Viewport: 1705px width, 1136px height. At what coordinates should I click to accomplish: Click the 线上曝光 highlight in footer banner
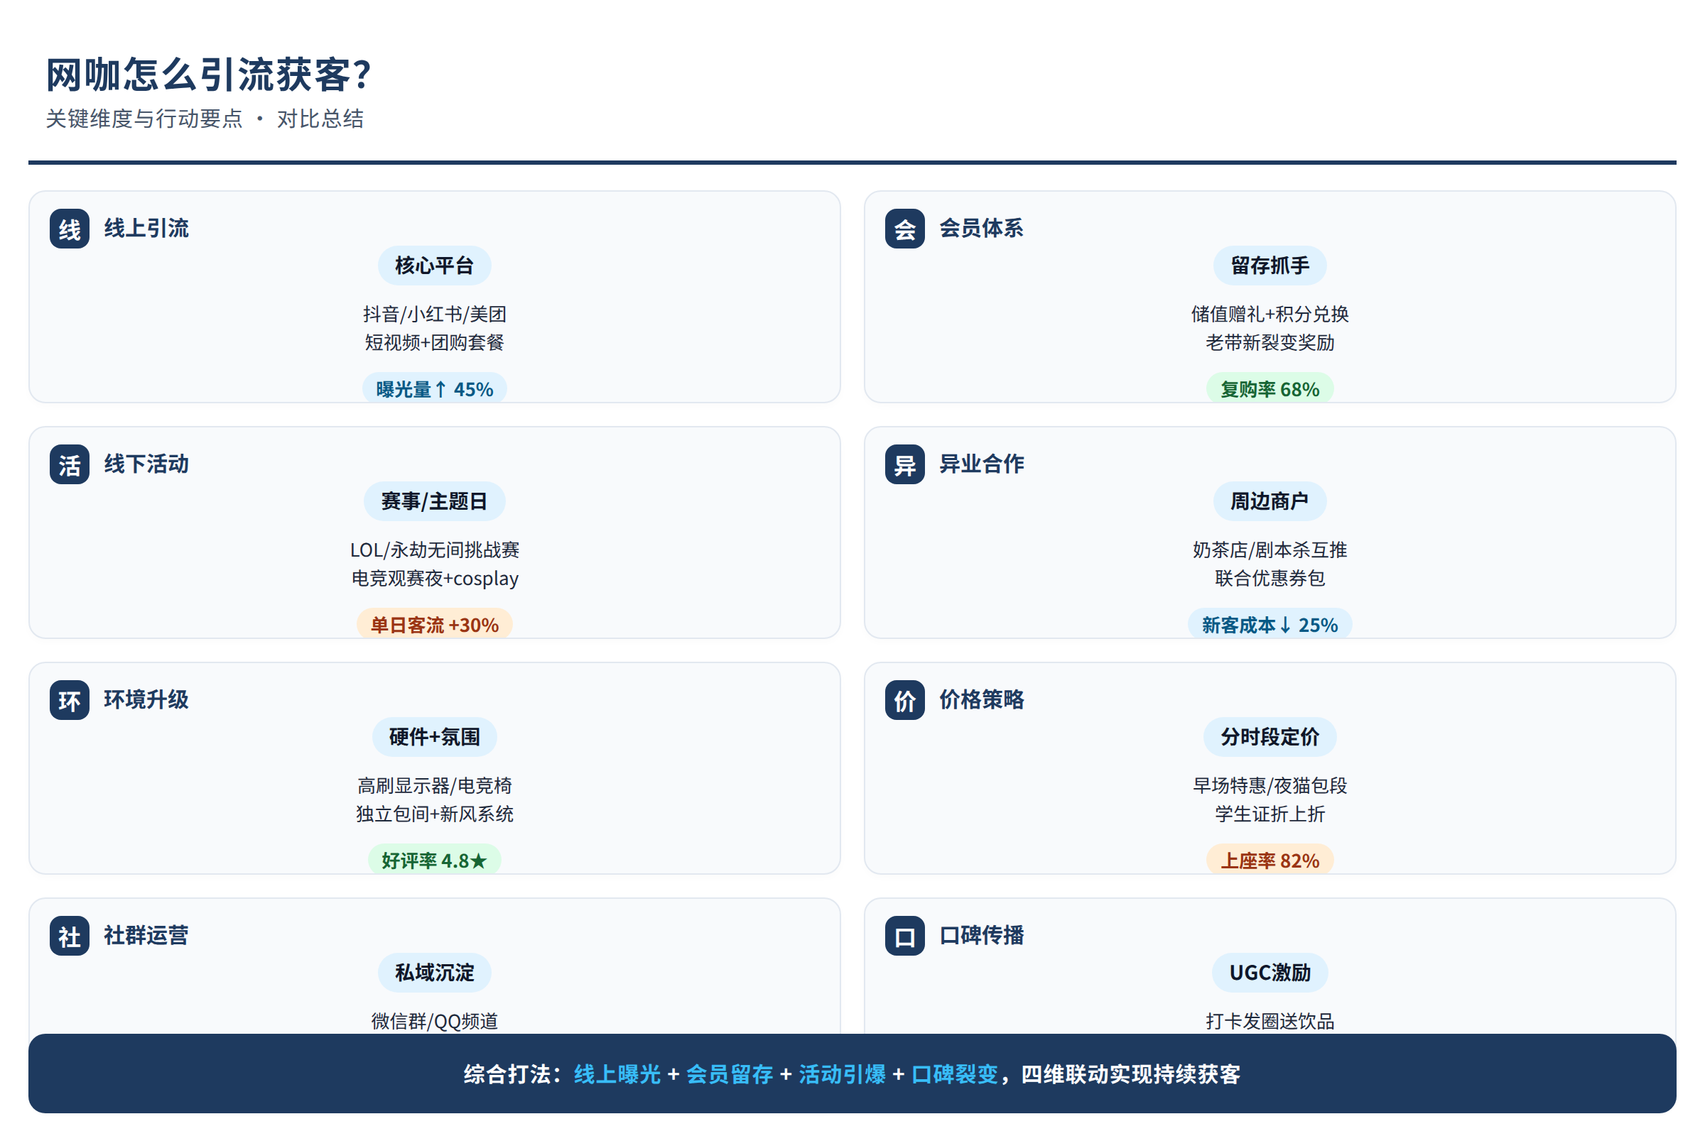(x=617, y=1074)
